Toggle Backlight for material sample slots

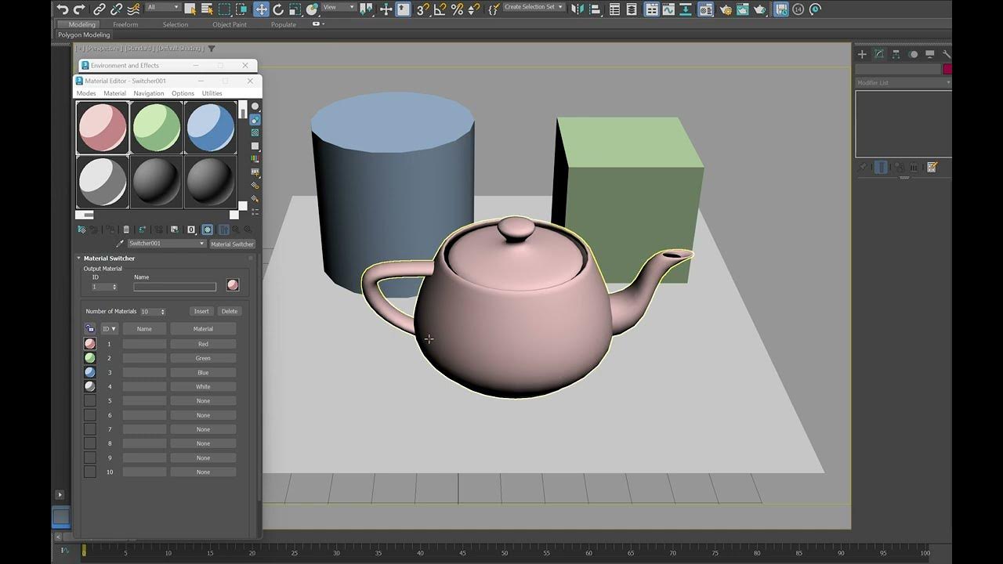[255, 119]
